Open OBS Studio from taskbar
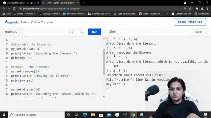Screen dimensions: 211x118 click(x=125, y=115)
